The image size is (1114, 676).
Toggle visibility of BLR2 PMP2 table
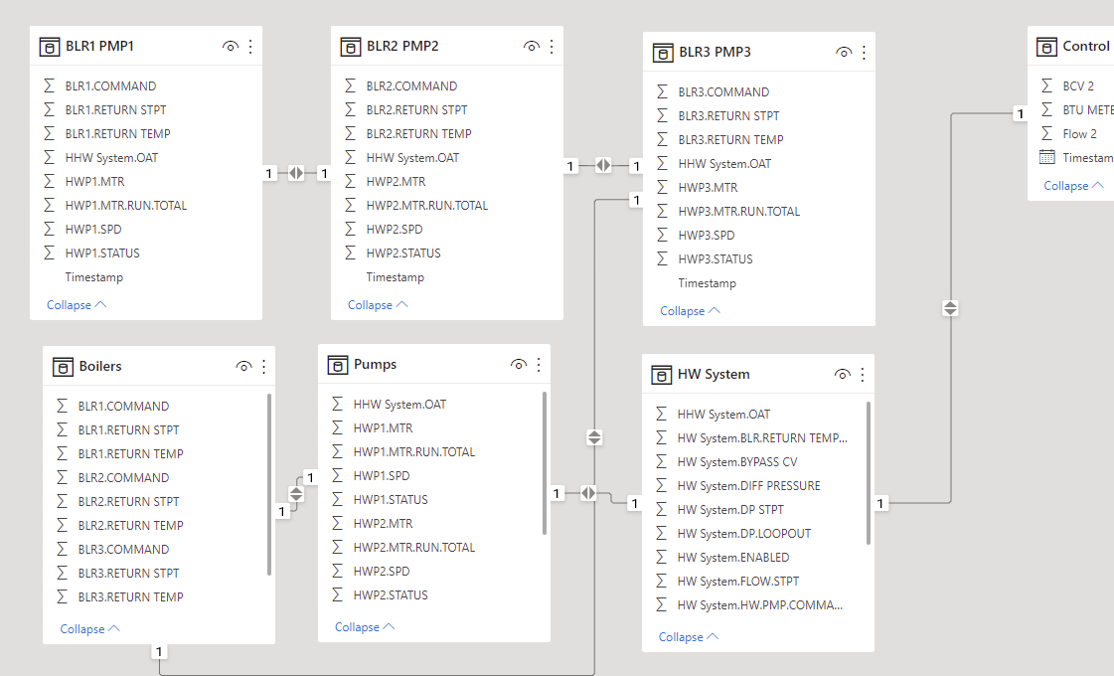click(x=532, y=47)
